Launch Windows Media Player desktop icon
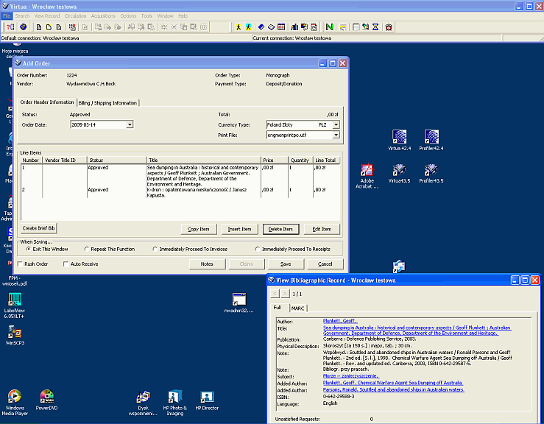This screenshot has width=544, height=424. 15,403
